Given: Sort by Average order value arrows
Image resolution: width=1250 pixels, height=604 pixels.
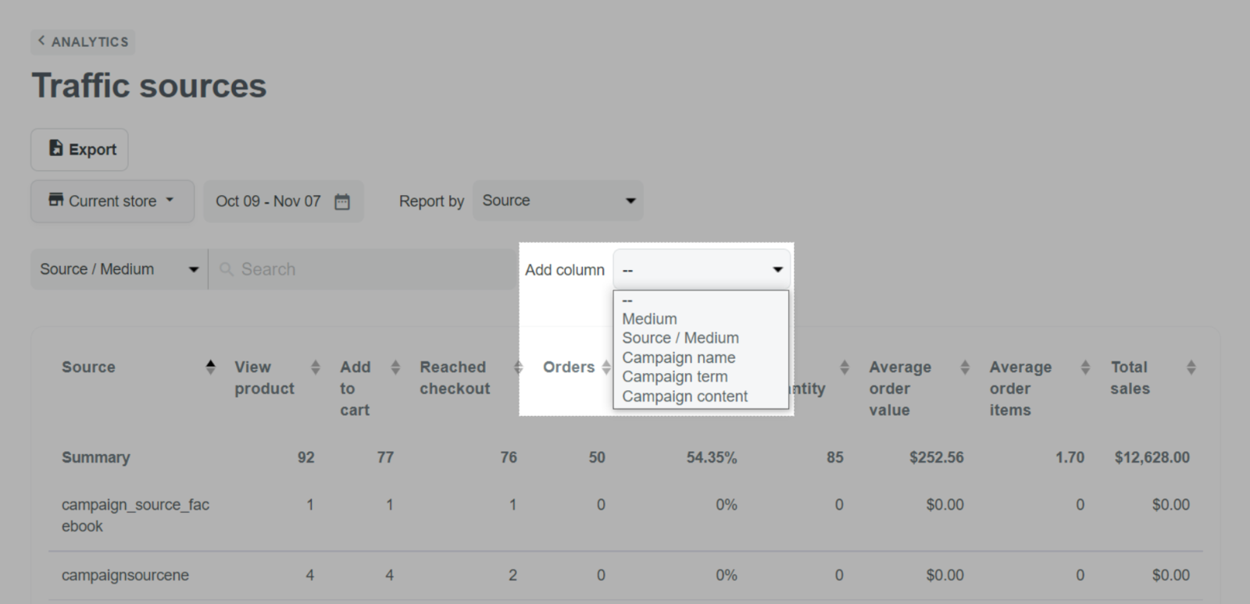Looking at the screenshot, I should pos(965,367).
